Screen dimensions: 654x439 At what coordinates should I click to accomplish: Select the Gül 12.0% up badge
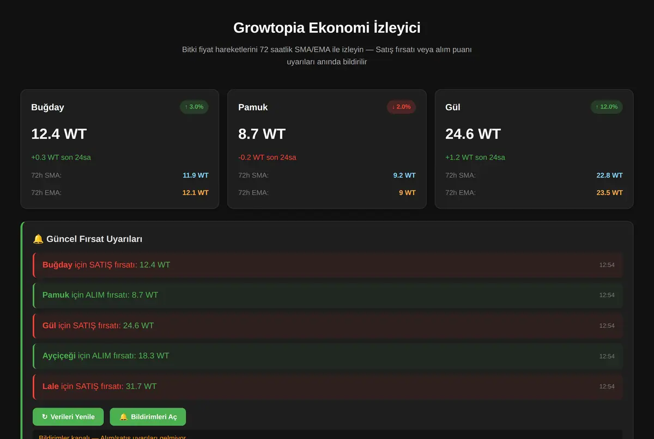(x=607, y=107)
